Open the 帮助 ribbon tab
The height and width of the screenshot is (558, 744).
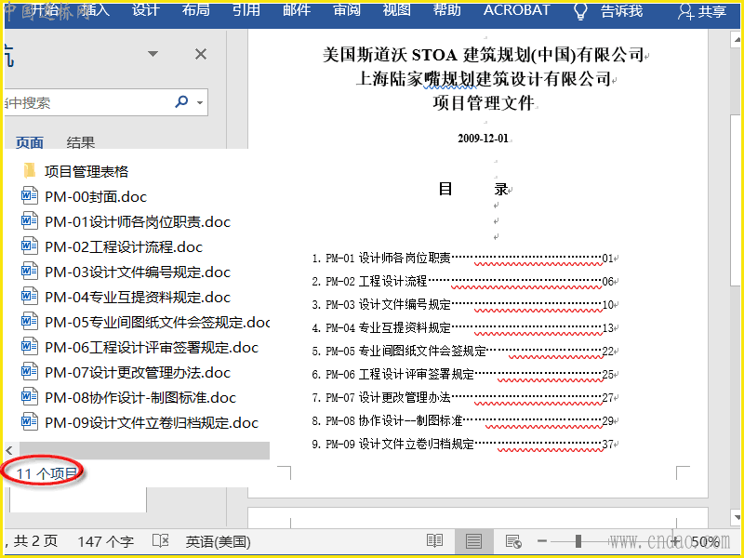447,10
